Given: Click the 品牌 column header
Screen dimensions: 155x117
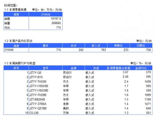Looking at the screenshot, I should coord(74,68).
